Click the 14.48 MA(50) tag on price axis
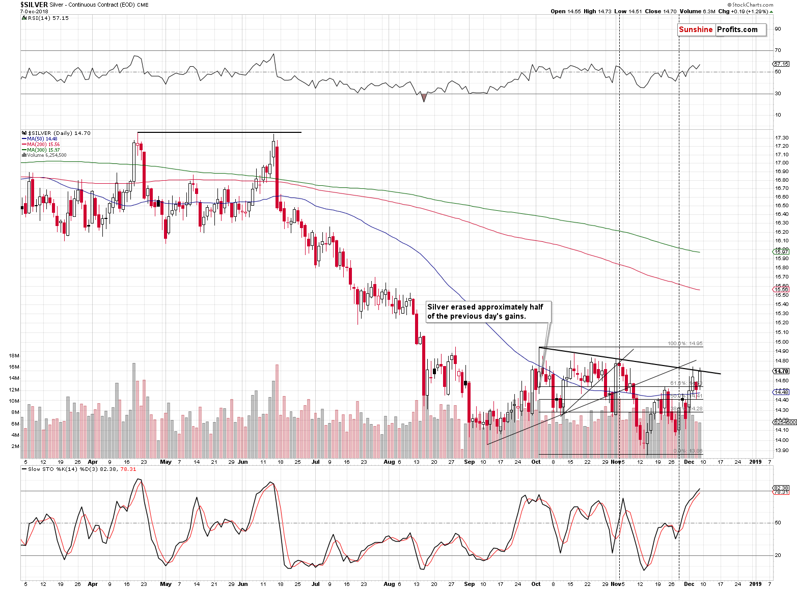This screenshot has height=589, width=797. 781,392
